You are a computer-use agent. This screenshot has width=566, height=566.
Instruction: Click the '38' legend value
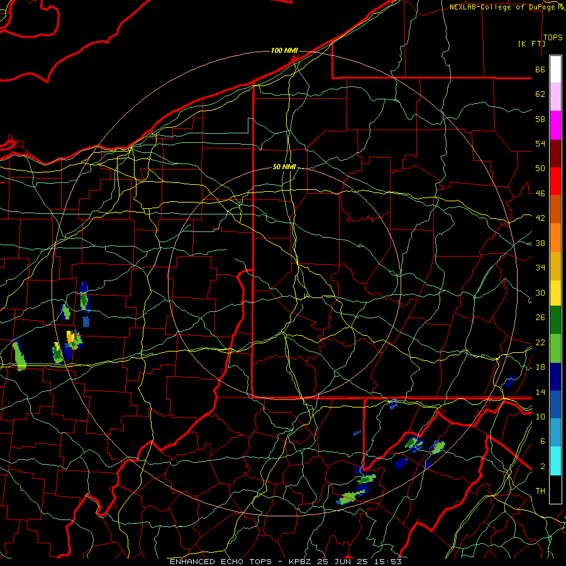tap(540, 243)
